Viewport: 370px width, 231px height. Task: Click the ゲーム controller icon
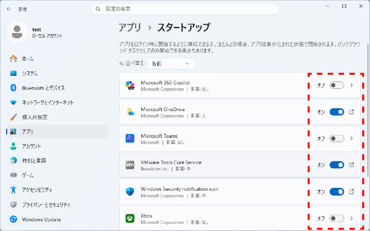[x=14, y=175]
